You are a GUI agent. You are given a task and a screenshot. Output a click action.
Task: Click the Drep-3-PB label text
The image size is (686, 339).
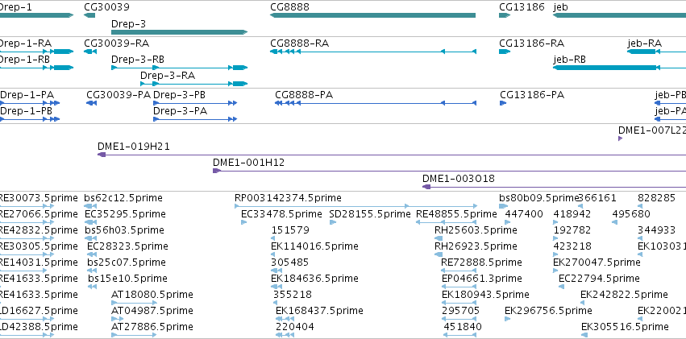click(180, 95)
